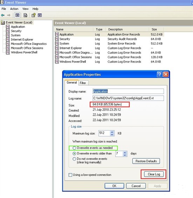Click 'Security Audit Records' description cell
Screen dimensions: 193x198
pos(122,39)
